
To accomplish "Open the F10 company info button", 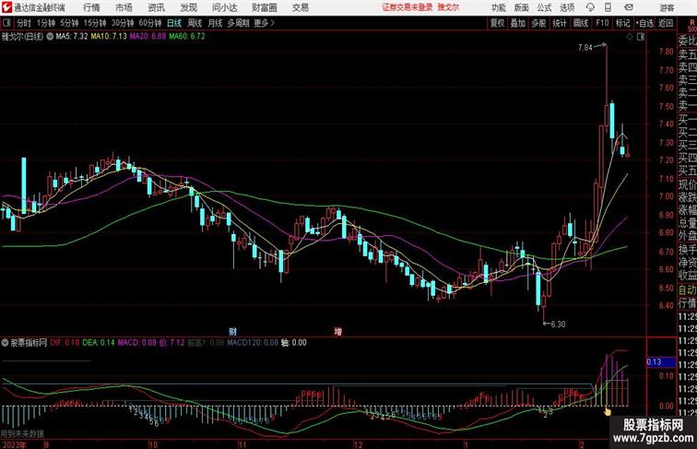I will [x=602, y=23].
